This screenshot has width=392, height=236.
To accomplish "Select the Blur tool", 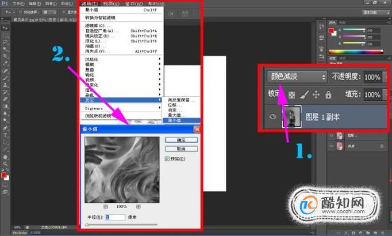I will pyautogui.click(x=5, y=113).
